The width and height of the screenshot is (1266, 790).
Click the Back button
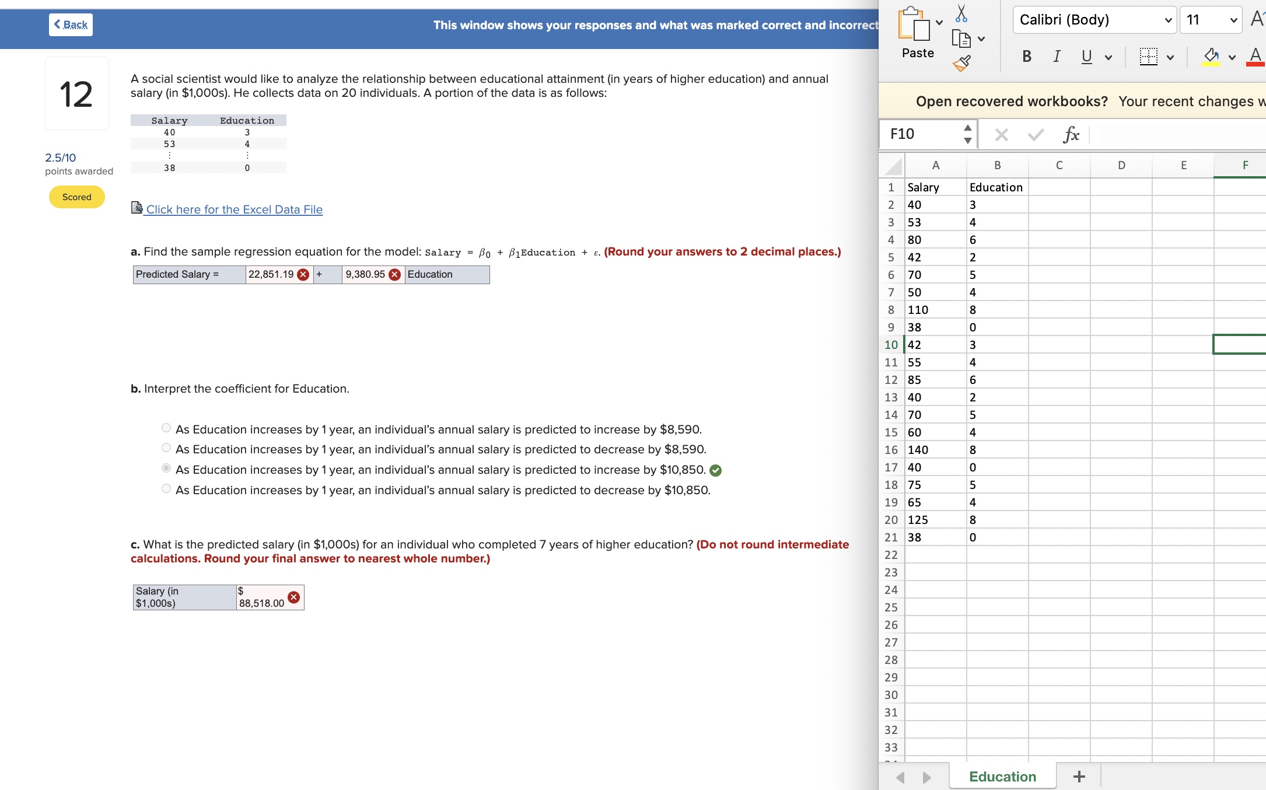coord(70,25)
